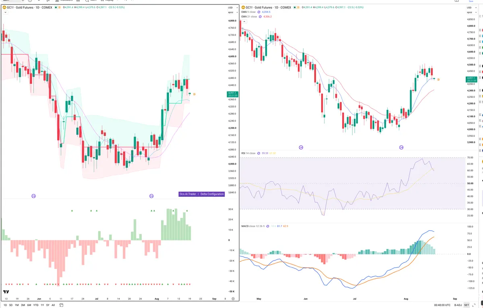Click the TradingView logo on left chart
Image resolution: width=483 pixels, height=308 pixels.
coord(6,292)
